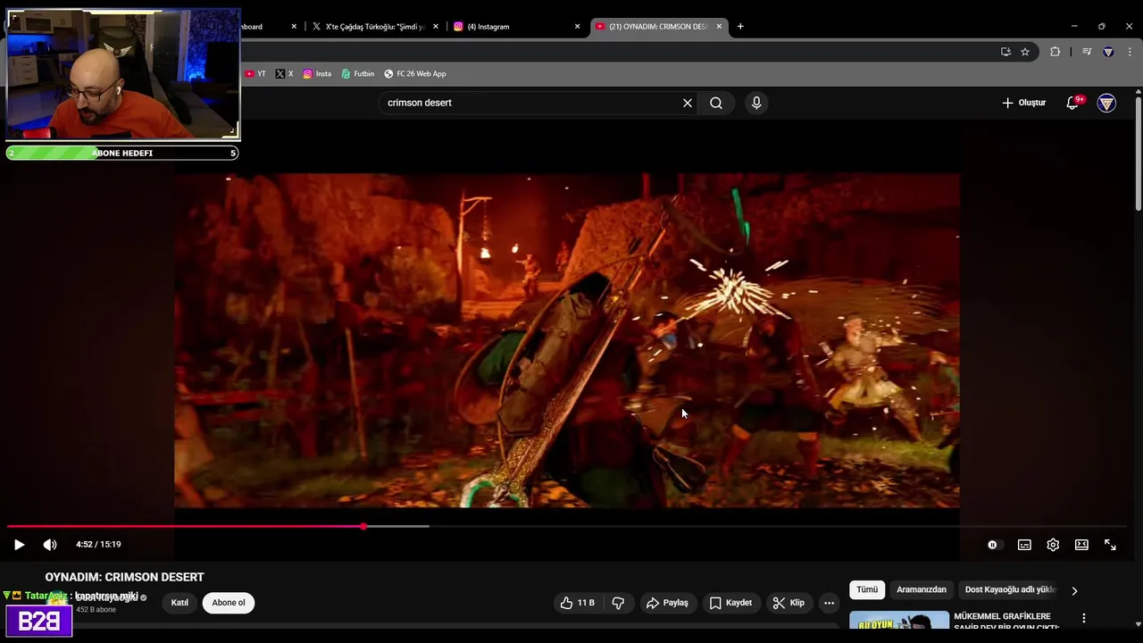Clear the search text with the X

coord(688,103)
